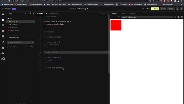Open the file Explorer sidebar icon

tap(3, 20)
